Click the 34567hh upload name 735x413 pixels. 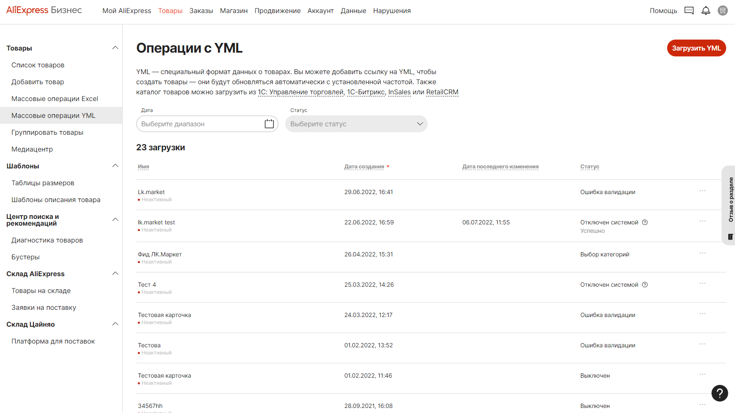[150, 406]
